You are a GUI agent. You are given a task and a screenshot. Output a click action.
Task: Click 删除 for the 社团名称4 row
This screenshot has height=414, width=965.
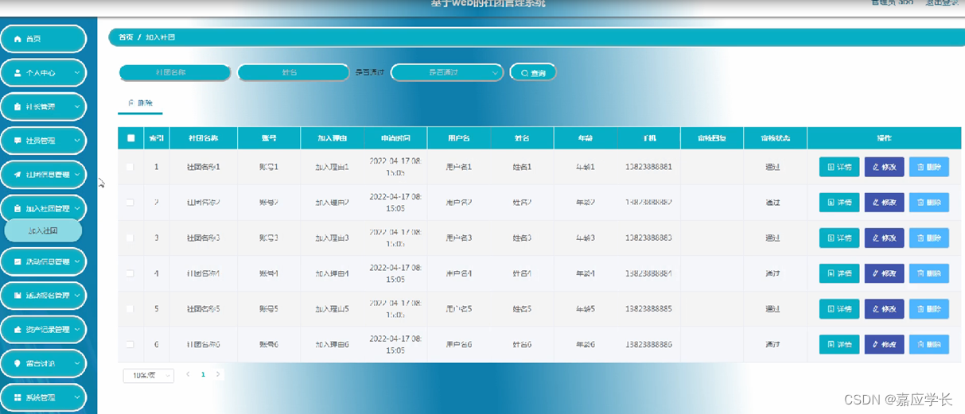929,273
